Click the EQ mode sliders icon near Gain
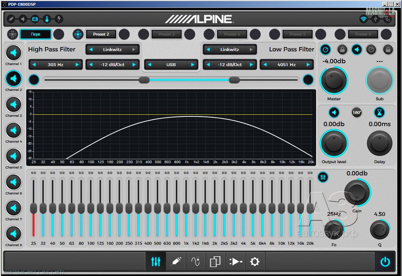This screenshot has height=276, width=402. coord(323,177)
